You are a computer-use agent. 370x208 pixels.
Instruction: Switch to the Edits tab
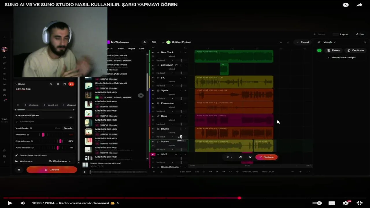pyautogui.click(x=142, y=49)
